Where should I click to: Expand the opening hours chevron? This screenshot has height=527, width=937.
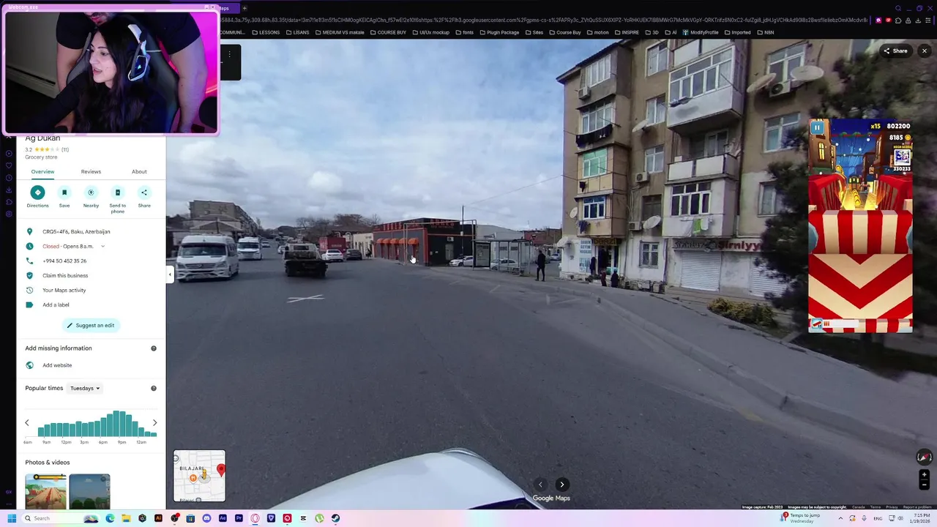(102, 247)
